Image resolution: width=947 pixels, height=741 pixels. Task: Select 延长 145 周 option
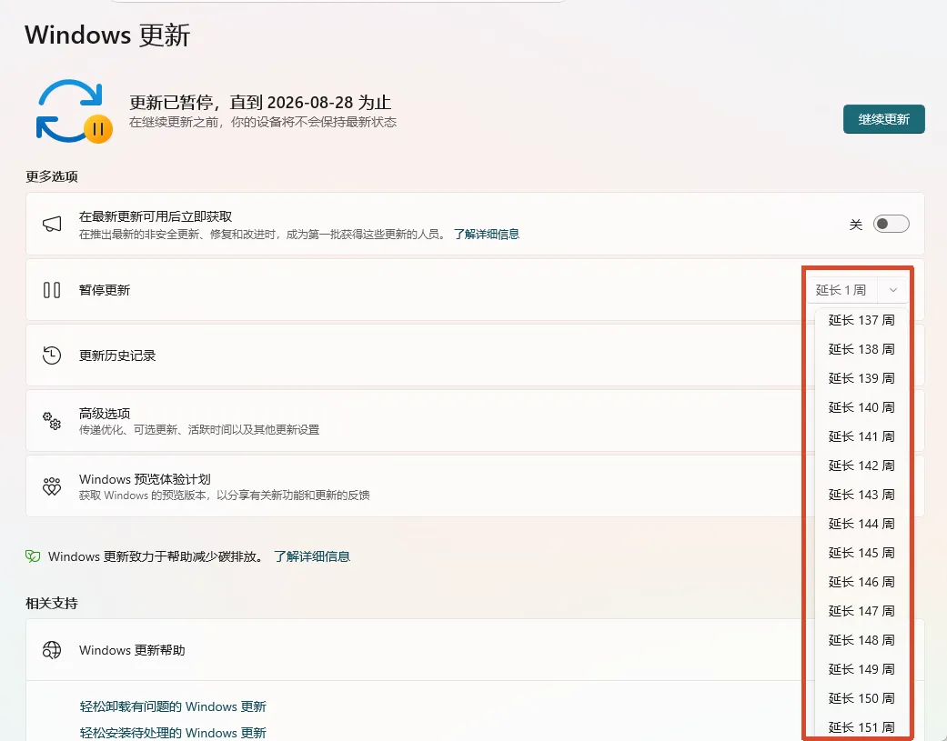point(861,553)
